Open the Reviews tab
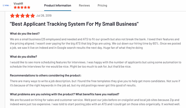This screenshot has width=186, height=108. [84, 5]
